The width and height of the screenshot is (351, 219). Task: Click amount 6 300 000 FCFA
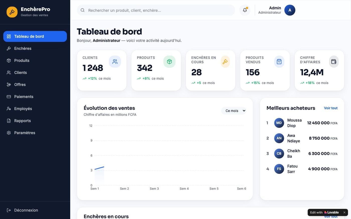tap(323, 153)
